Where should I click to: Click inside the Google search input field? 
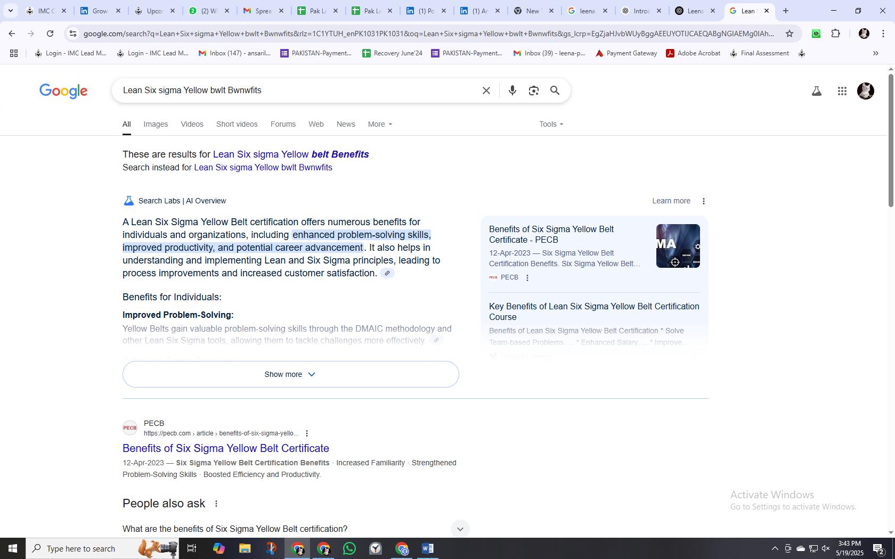click(298, 91)
